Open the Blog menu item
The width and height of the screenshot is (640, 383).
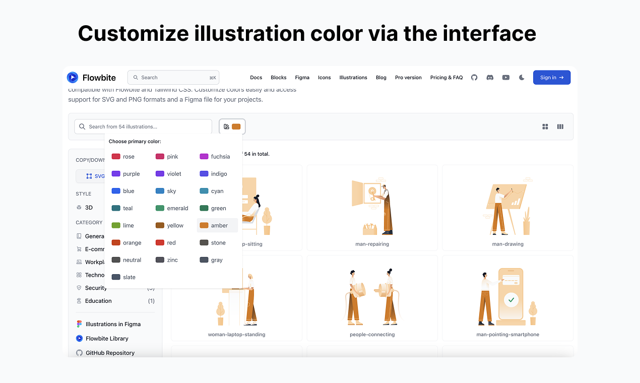click(381, 78)
